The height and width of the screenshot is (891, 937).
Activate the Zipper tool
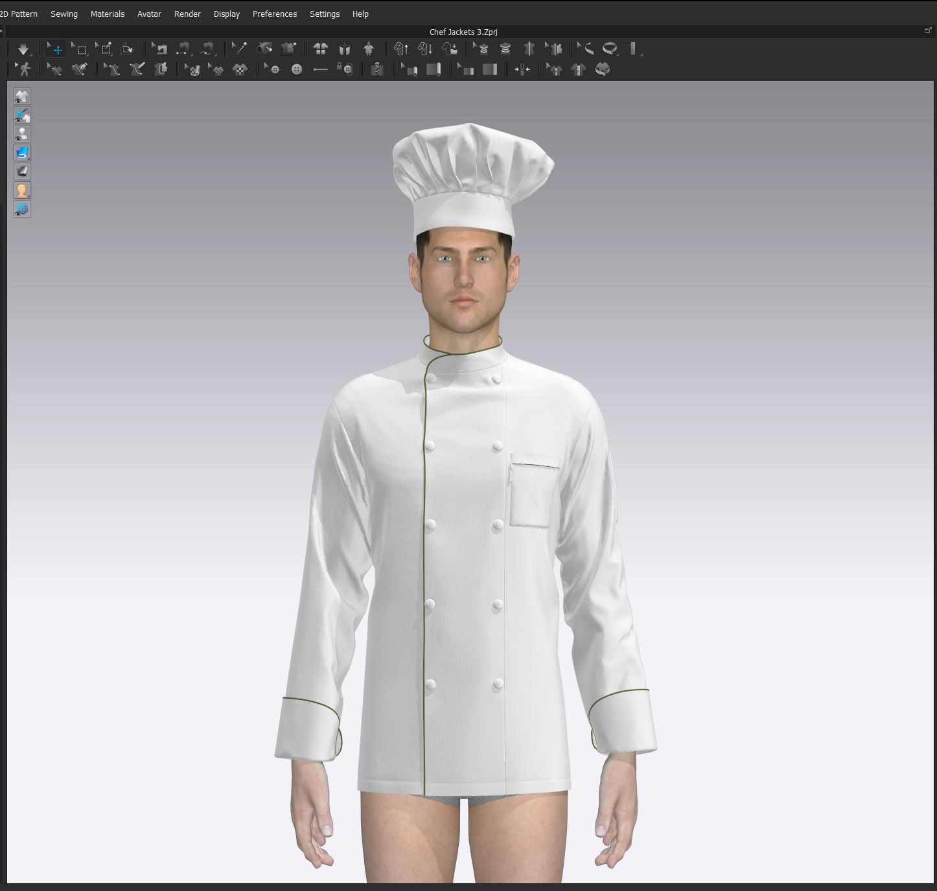[x=376, y=69]
